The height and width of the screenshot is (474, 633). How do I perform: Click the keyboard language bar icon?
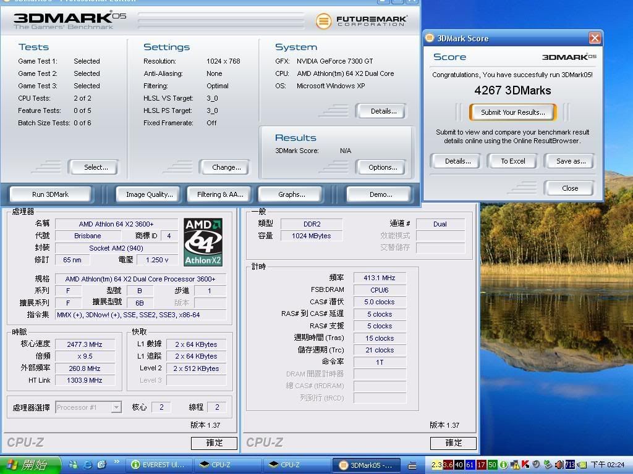(412, 465)
